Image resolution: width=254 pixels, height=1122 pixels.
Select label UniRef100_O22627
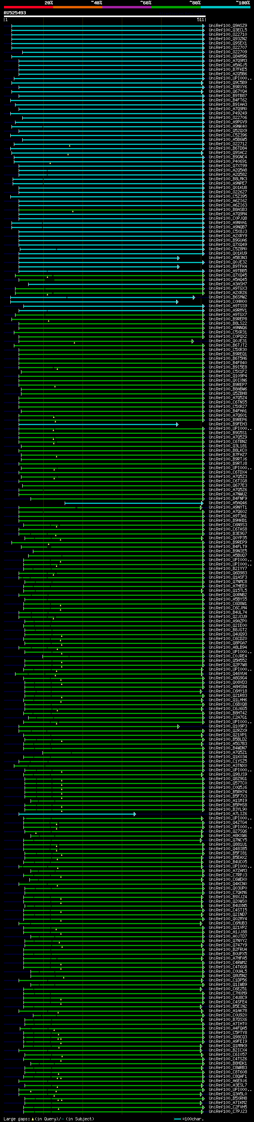[227, 192]
